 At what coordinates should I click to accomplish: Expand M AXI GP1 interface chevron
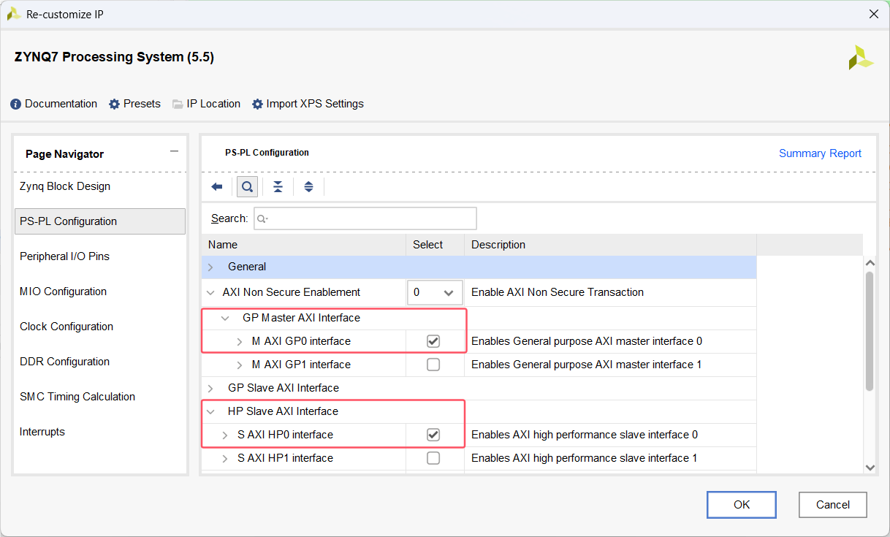pos(240,365)
